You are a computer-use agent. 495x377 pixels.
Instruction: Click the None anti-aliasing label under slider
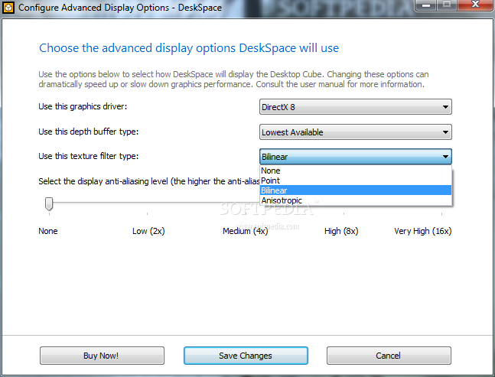coord(48,231)
